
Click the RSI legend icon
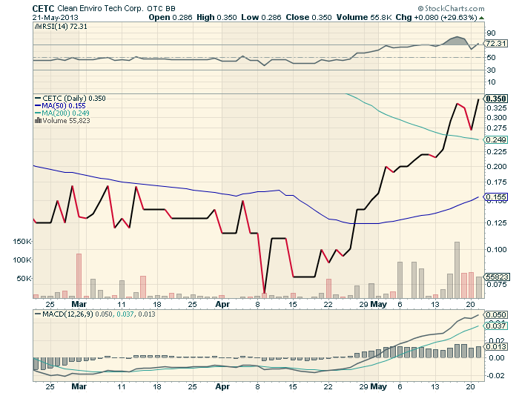click(x=37, y=27)
